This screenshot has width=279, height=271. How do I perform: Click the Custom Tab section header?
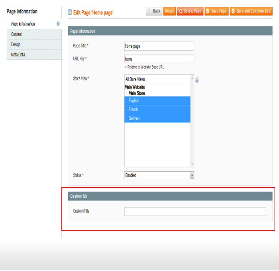coord(170,196)
